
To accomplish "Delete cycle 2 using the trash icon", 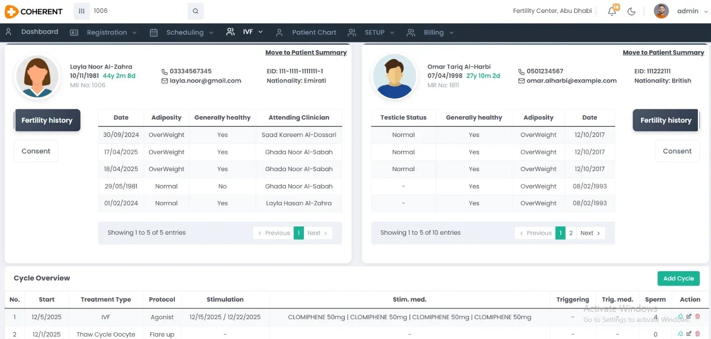I will coord(697,334).
